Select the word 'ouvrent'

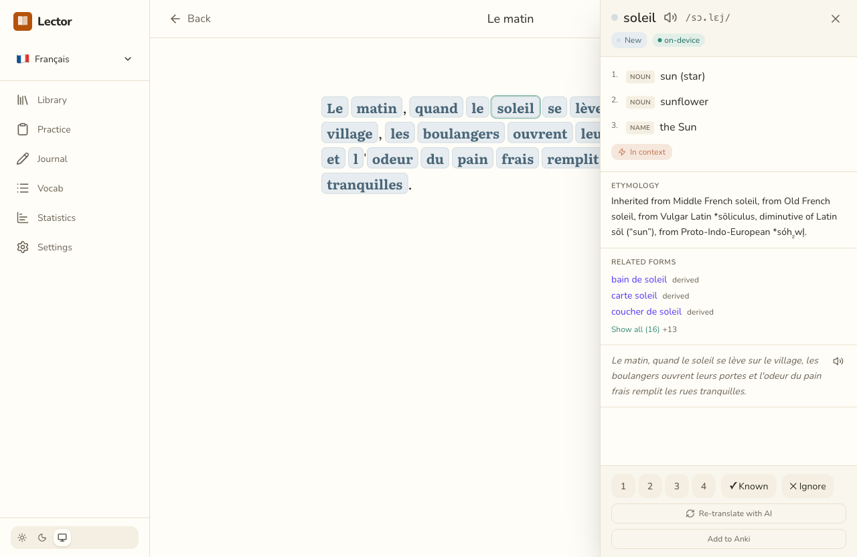540,133
